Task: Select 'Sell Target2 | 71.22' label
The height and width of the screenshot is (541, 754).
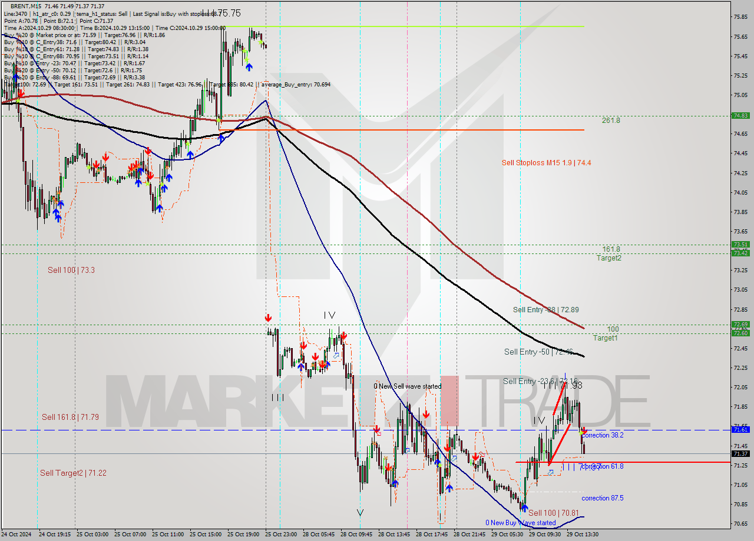Action: pyautogui.click(x=73, y=473)
